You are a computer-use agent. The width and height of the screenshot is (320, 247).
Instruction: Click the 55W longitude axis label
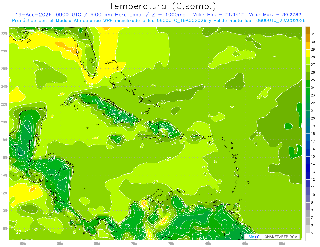click(282, 243)
